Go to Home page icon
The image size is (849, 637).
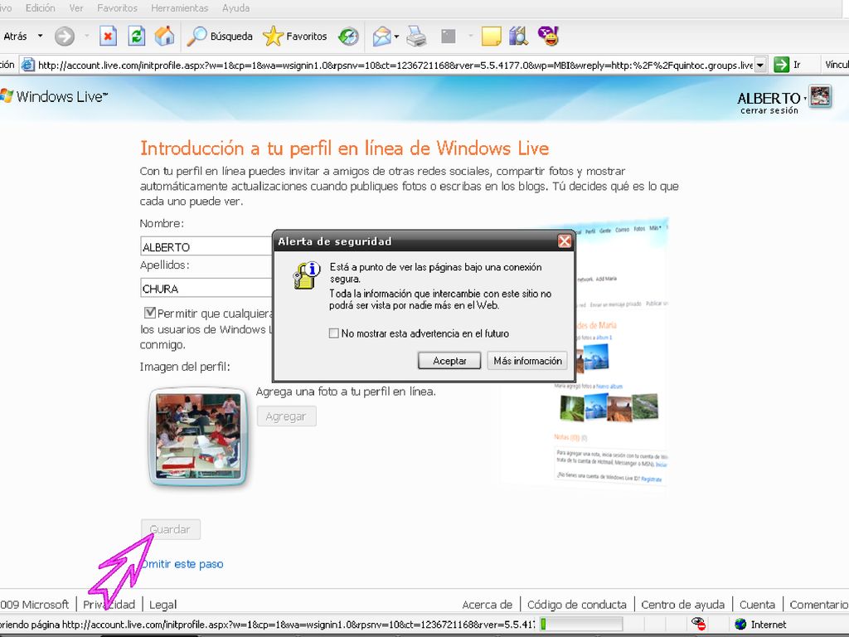click(x=165, y=36)
